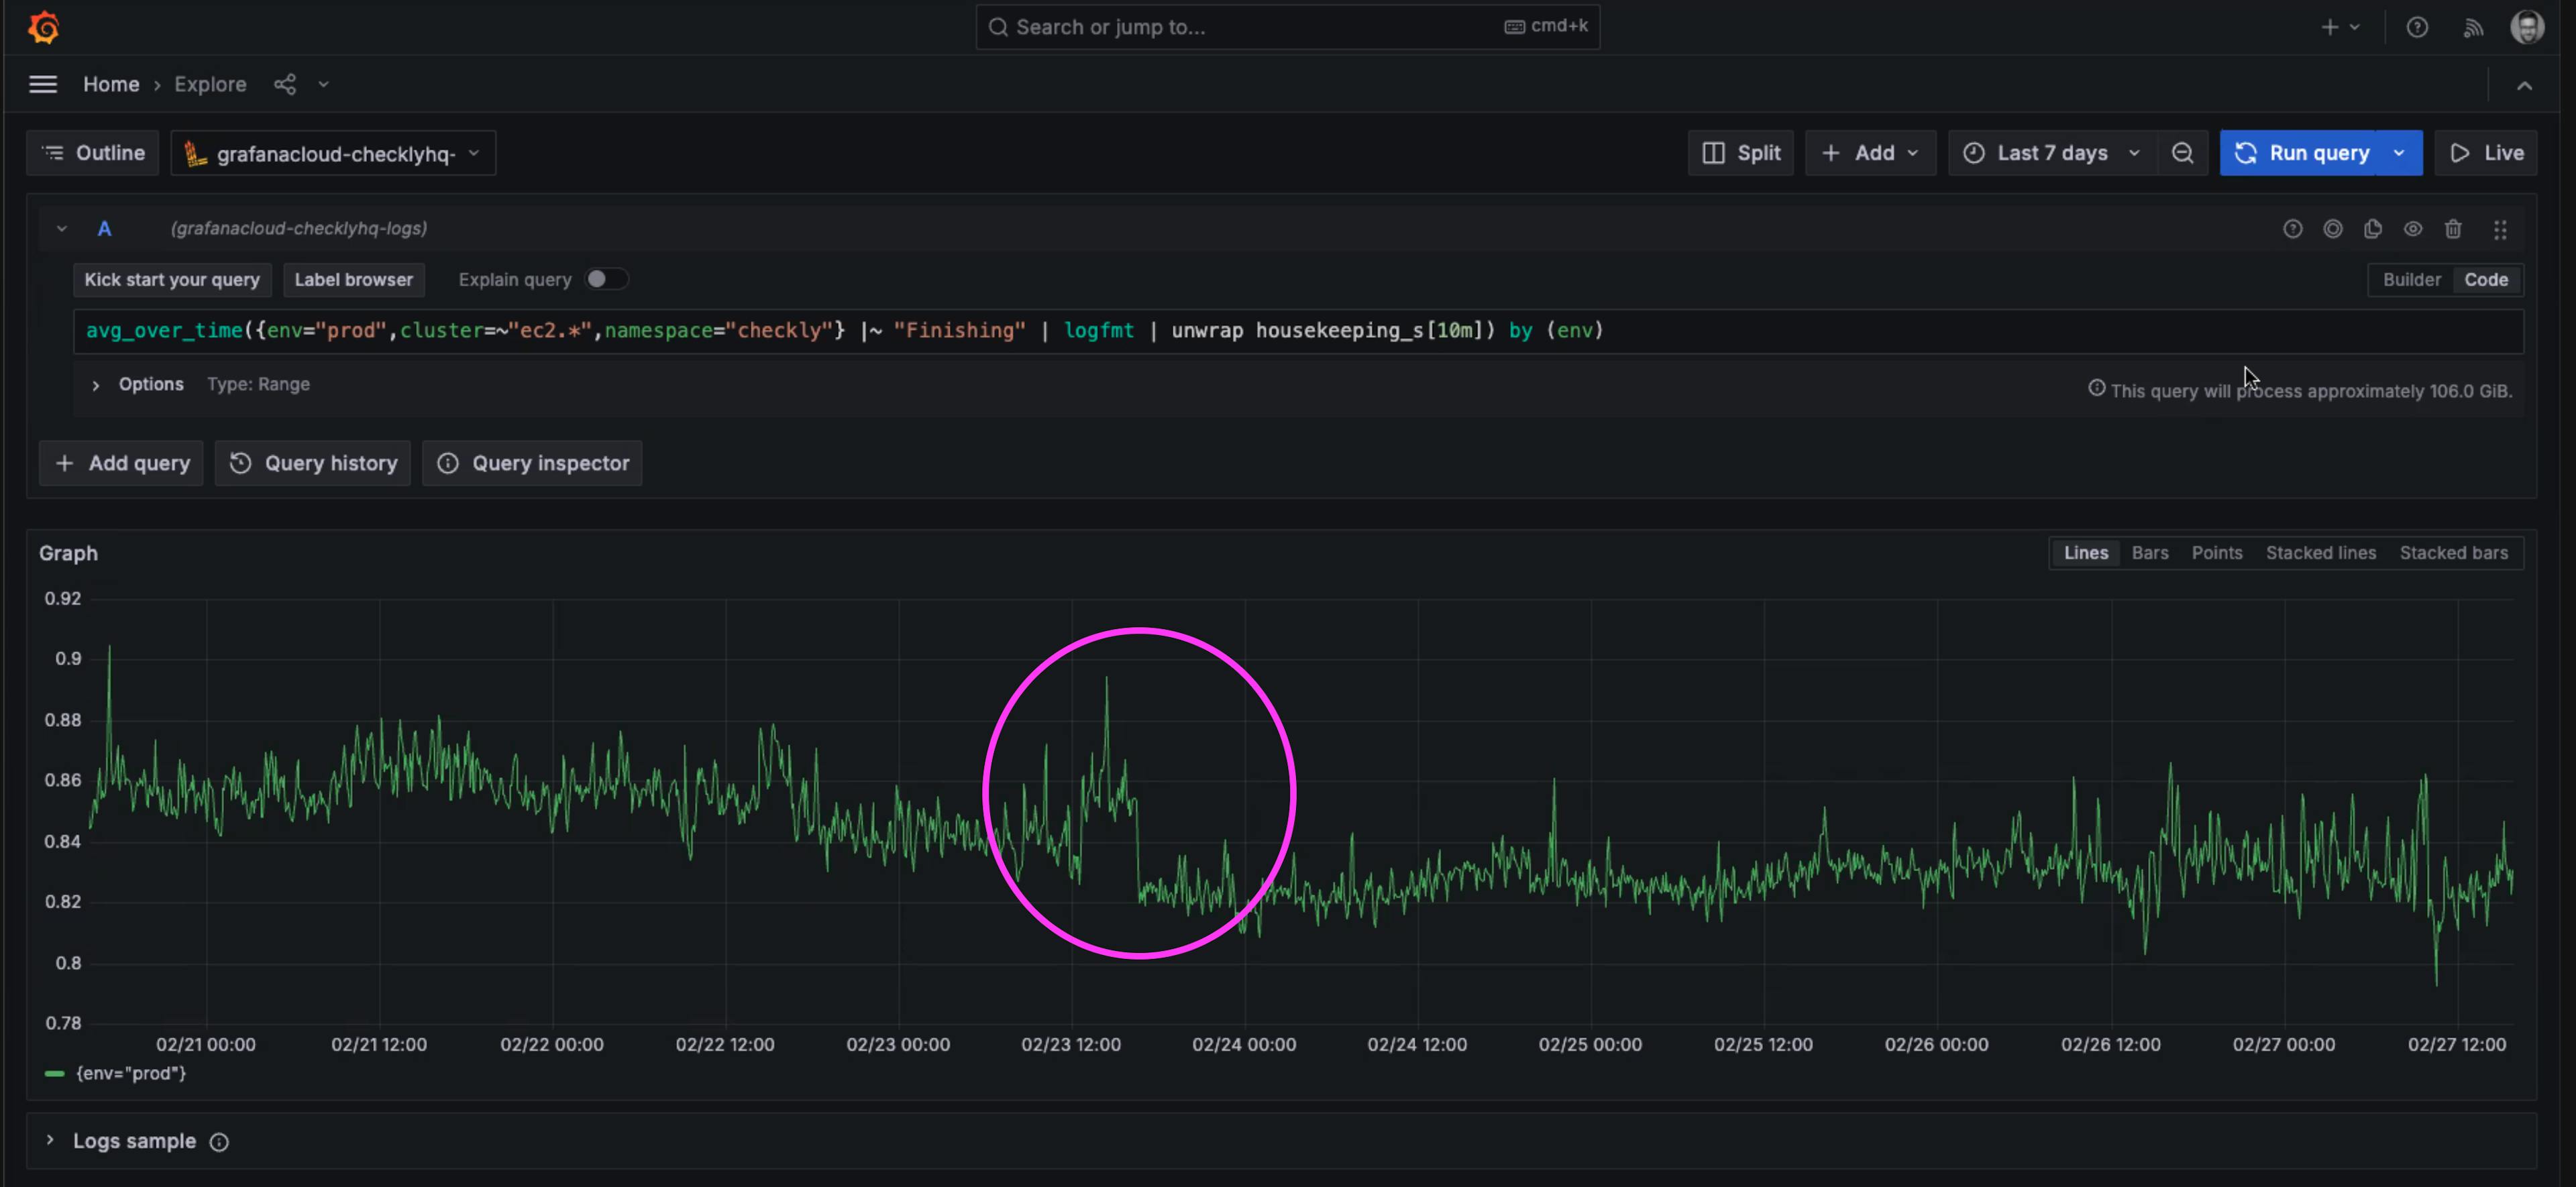Duplicate query A using copy icon

coord(2372,229)
